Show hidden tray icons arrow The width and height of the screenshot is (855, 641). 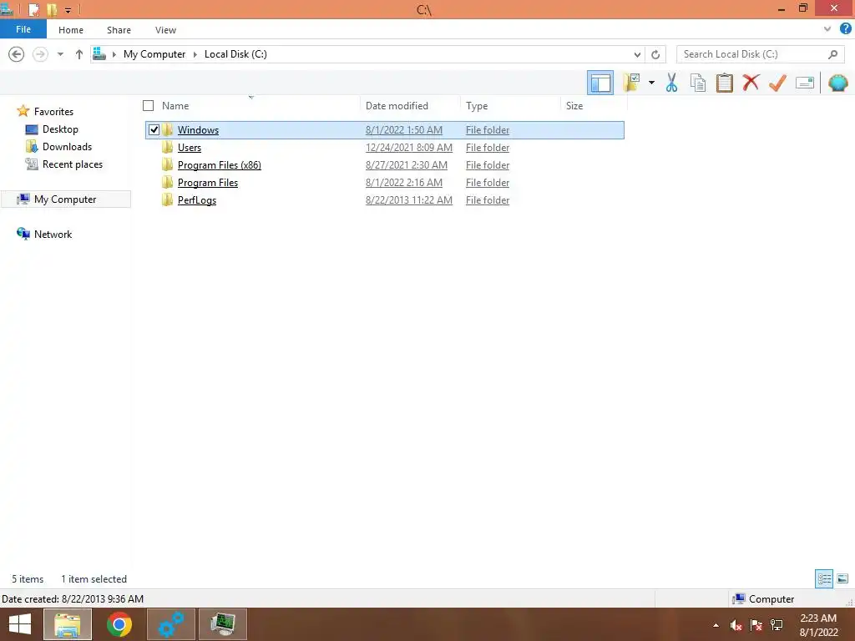pyautogui.click(x=716, y=625)
